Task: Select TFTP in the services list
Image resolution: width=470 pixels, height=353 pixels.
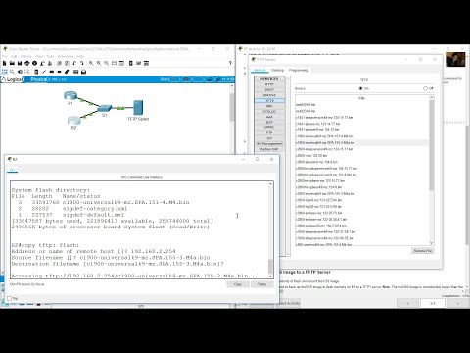Action: click(x=269, y=101)
